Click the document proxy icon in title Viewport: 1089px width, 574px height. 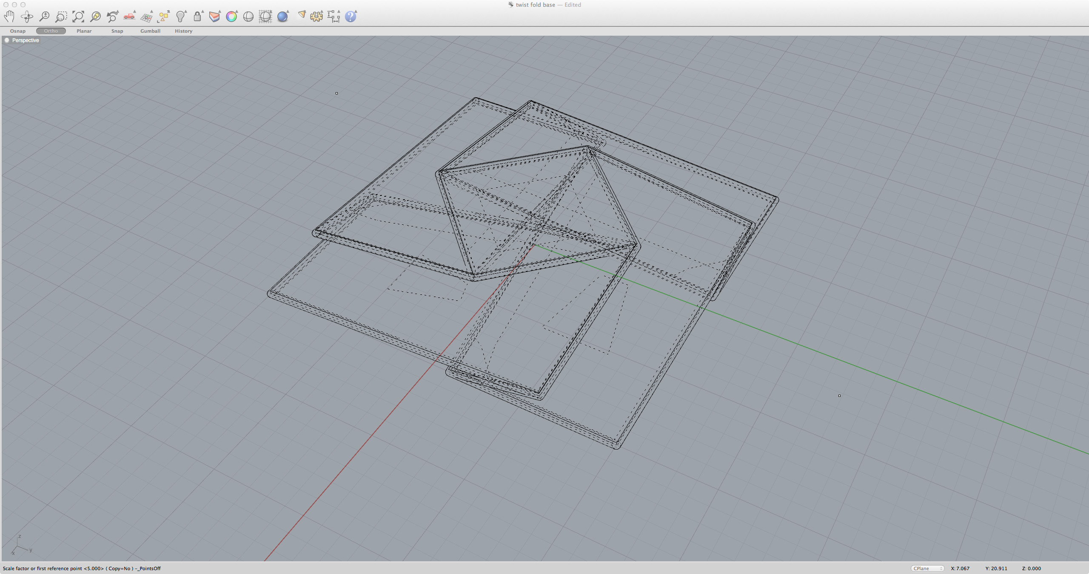(x=511, y=5)
